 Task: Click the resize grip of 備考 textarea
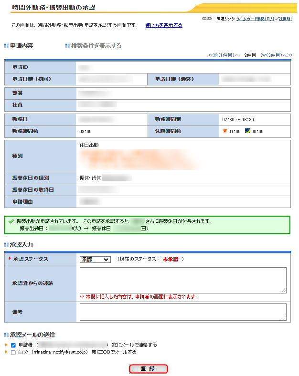pyautogui.click(x=284, y=318)
